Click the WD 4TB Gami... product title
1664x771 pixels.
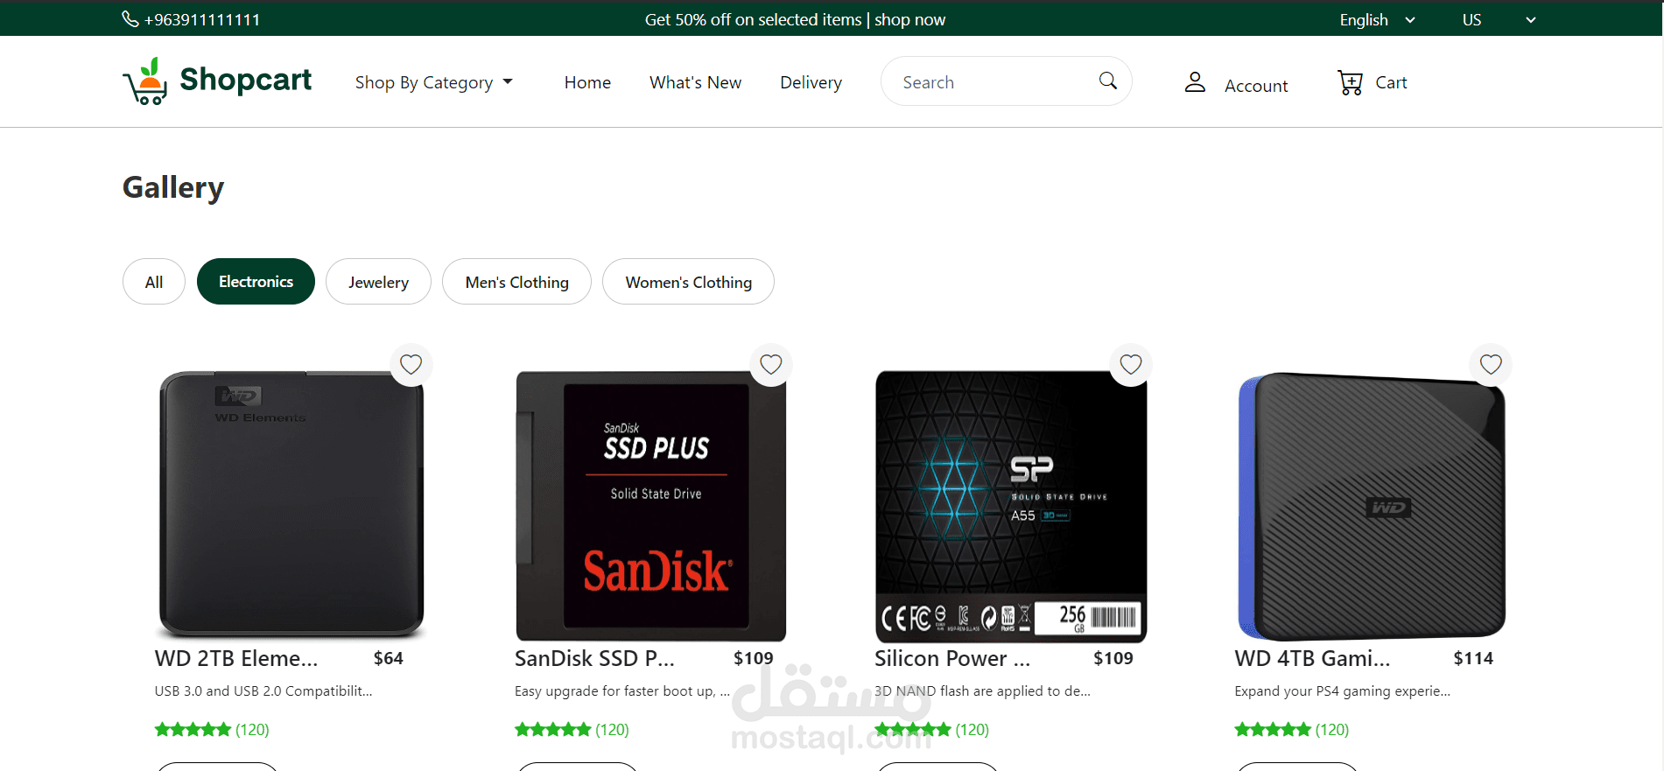tap(1312, 658)
